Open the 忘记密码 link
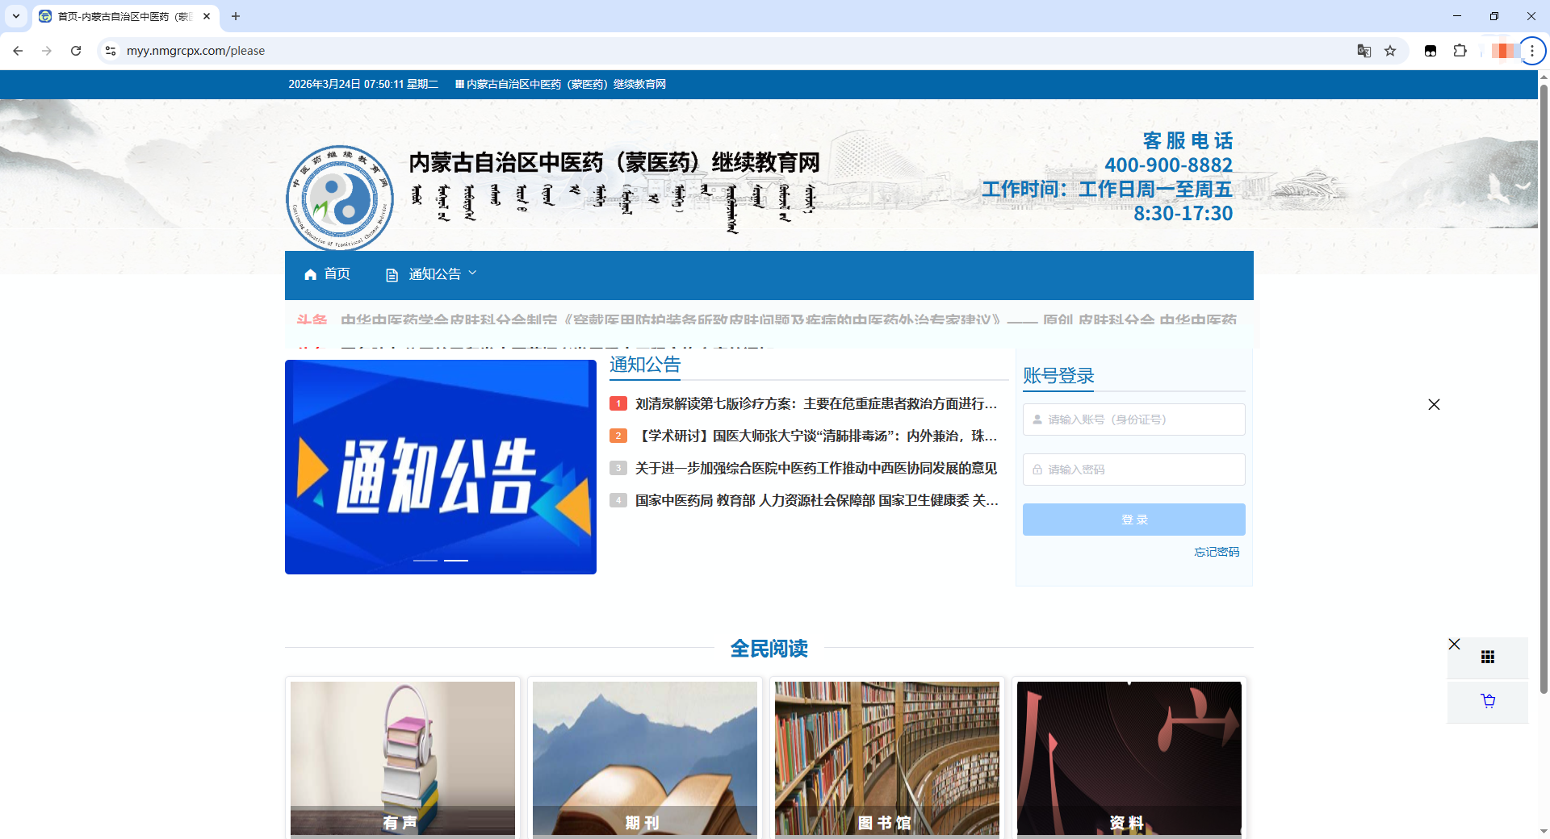1550x839 pixels. (1217, 552)
